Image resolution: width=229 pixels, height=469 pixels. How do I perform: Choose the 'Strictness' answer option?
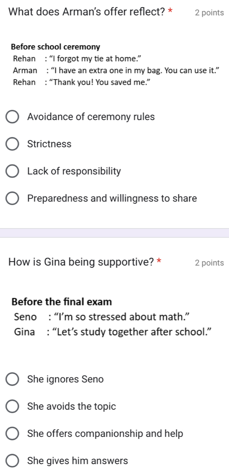tap(12, 144)
